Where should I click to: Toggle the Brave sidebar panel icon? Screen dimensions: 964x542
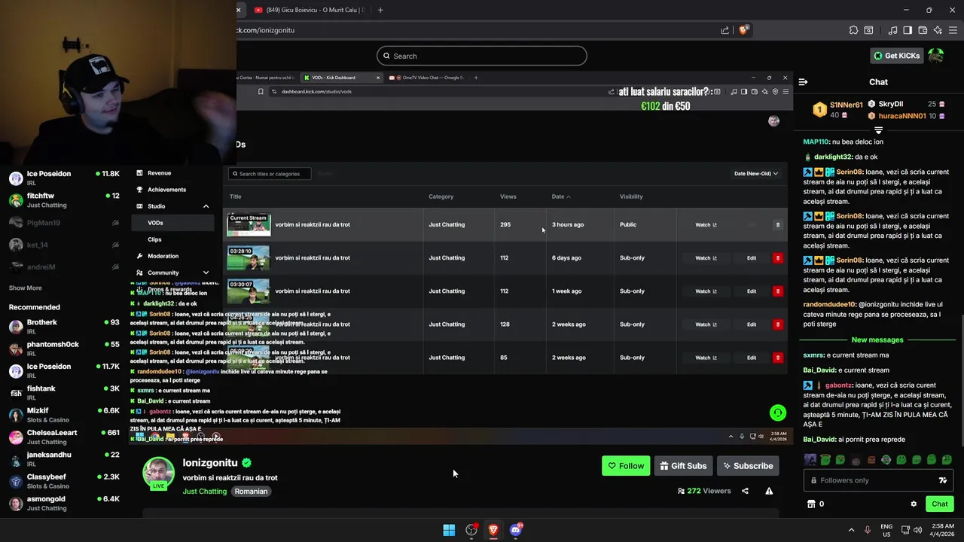click(x=908, y=30)
